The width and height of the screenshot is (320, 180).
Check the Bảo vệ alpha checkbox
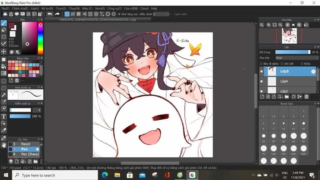(261, 64)
